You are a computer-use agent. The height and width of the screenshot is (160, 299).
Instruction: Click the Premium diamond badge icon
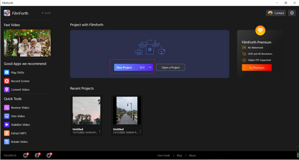tap(260, 30)
